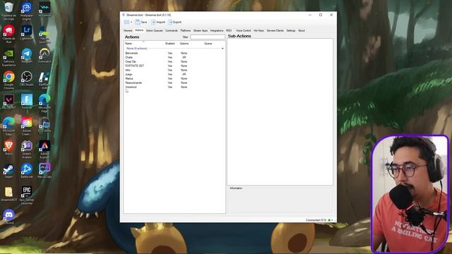452x254 pixels.
Task: Select the Wallpaper Engine desktop icon
Action: (27, 11)
